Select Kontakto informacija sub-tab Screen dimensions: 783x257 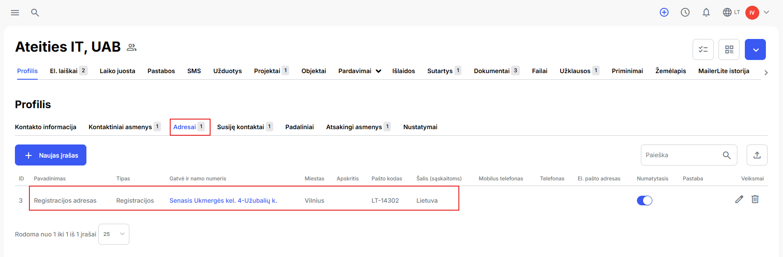click(46, 127)
